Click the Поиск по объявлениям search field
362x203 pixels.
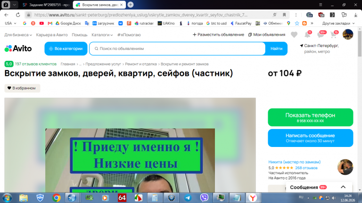click(177, 49)
